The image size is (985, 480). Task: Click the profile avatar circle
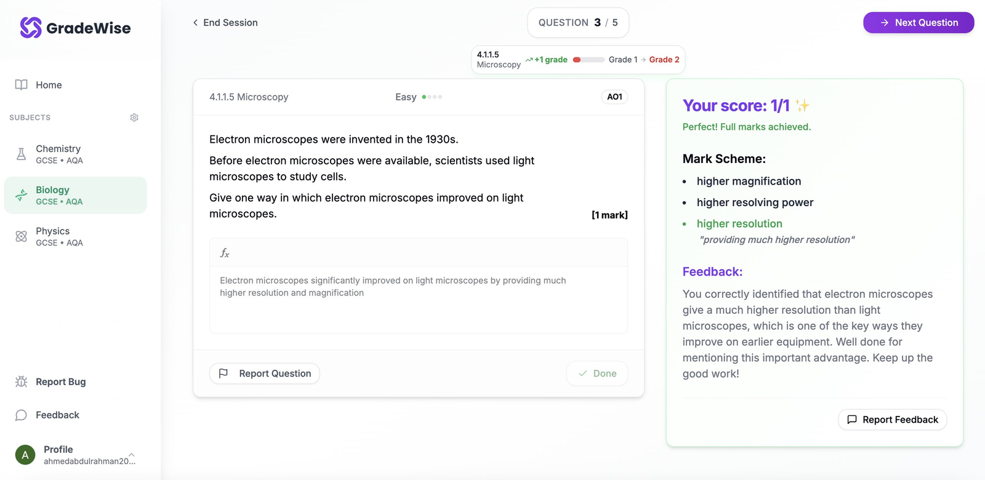tap(25, 454)
